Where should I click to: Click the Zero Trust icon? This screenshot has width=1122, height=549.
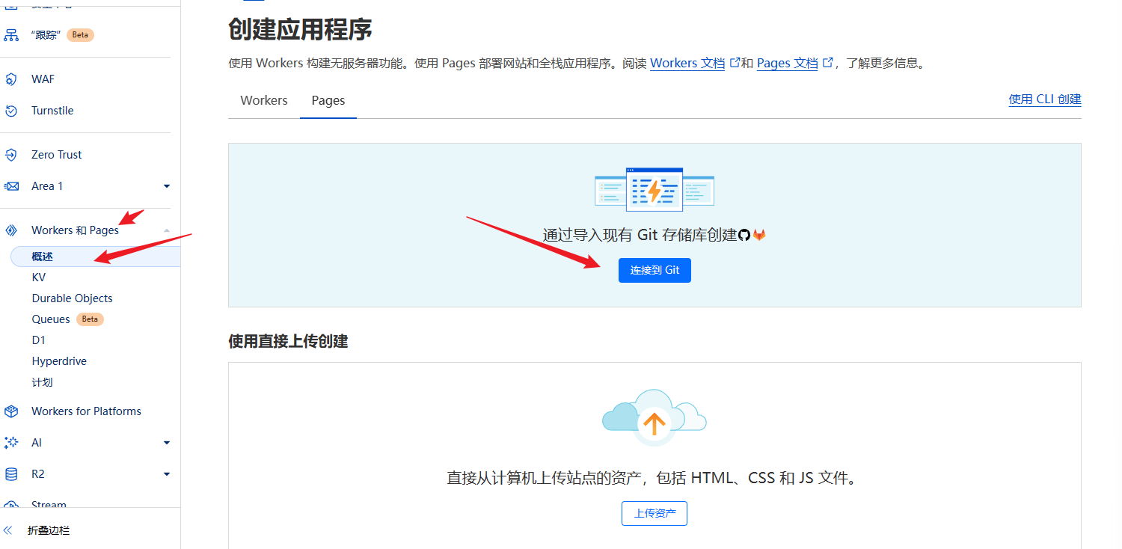point(11,155)
